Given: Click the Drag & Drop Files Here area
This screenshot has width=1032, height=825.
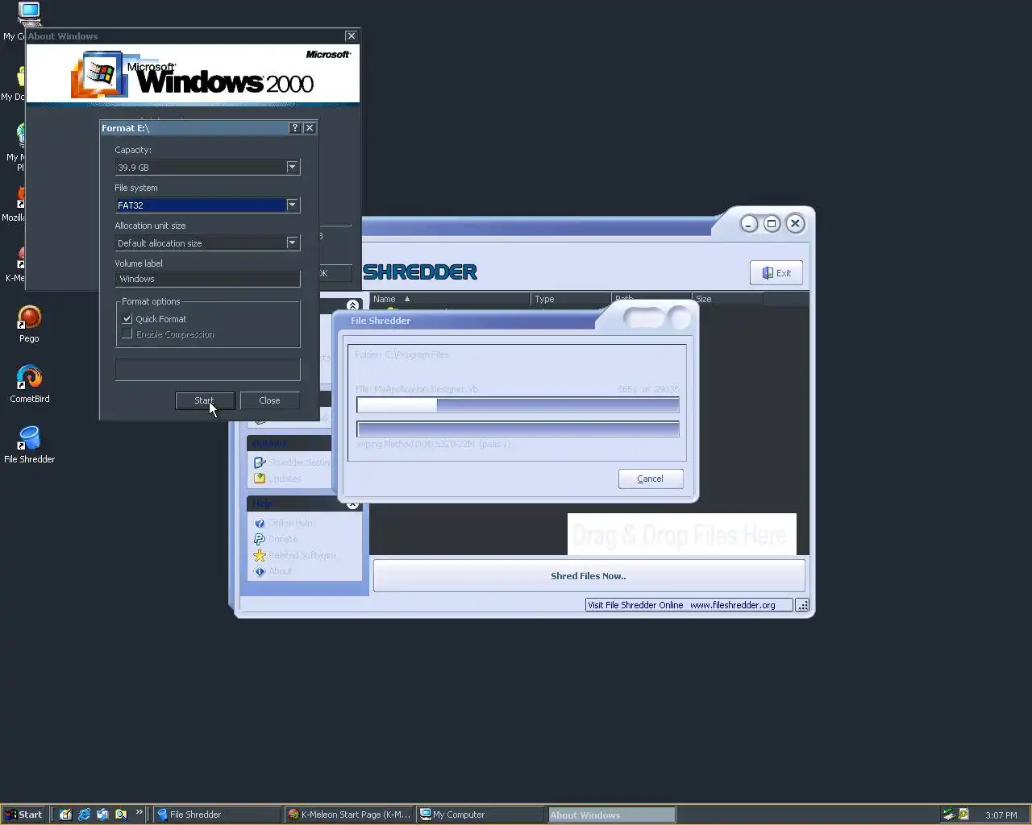Looking at the screenshot, I should 681,535.
